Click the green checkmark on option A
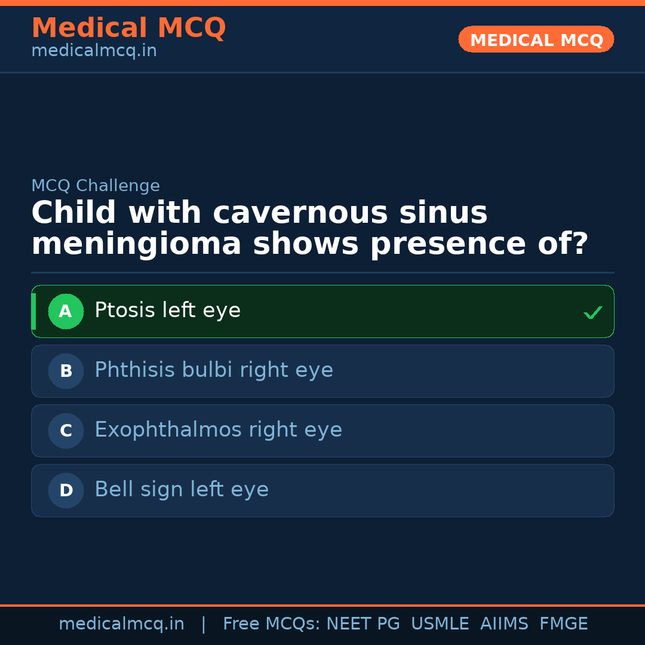 (592, 311)
